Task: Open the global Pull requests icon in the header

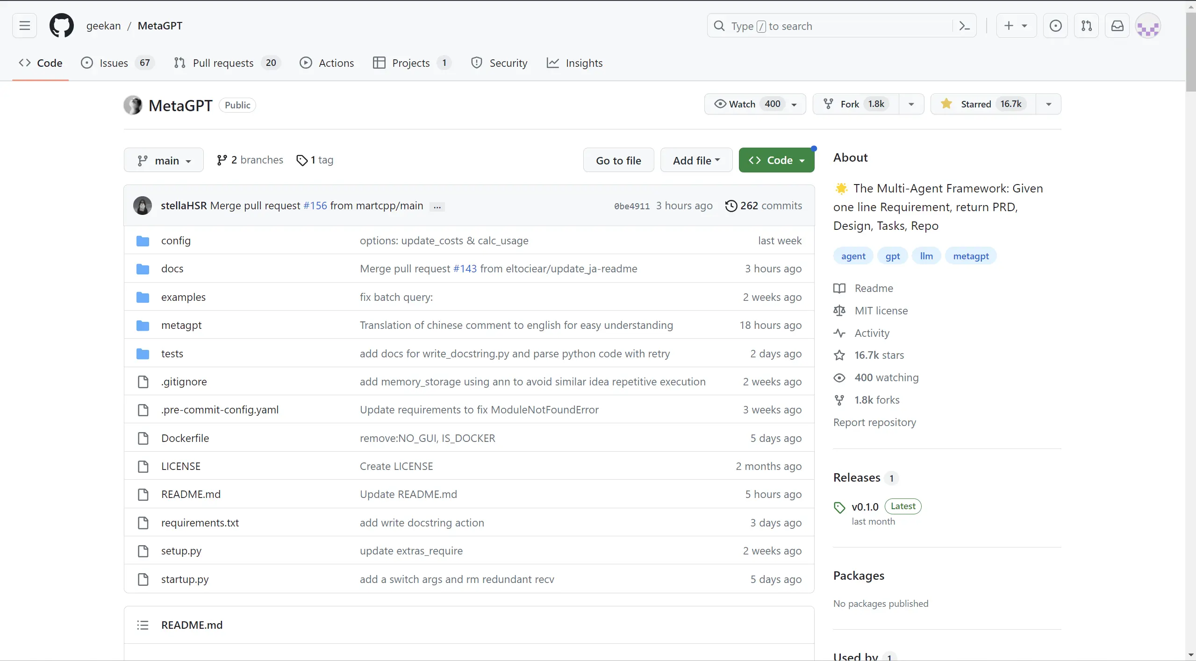Action: point(1086,26)
